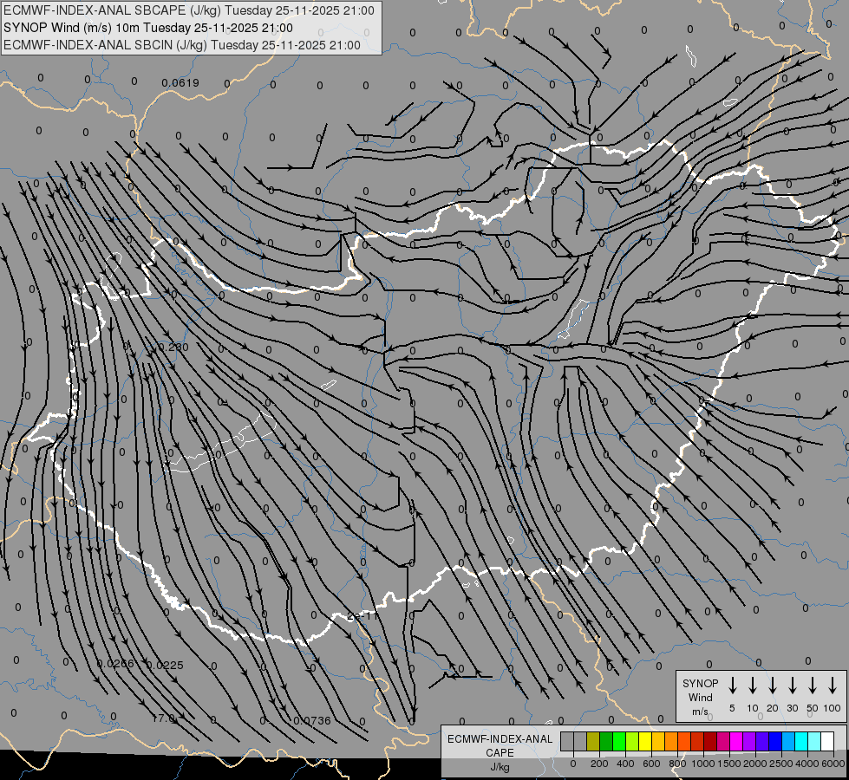Click the 5 m/s wind arrow in legend
This screenshot has width=849, height=780.
[x=732, y=686]
